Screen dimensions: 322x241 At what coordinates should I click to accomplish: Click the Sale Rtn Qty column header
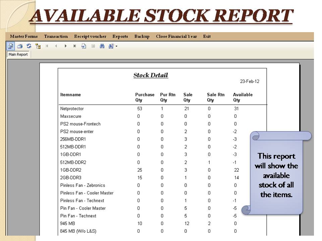point(216,97)
